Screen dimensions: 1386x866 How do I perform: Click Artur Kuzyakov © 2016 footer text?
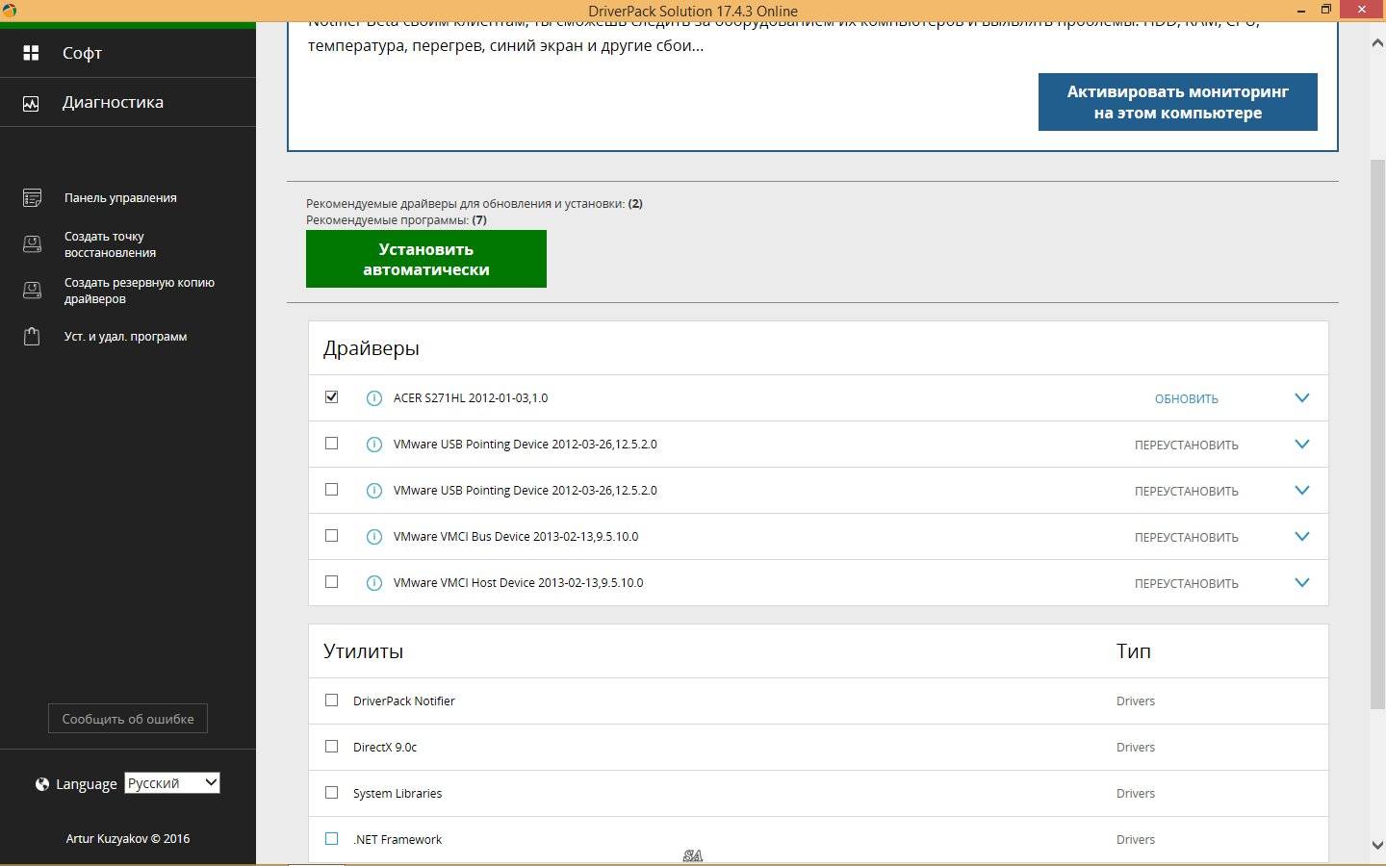[128, 839]
